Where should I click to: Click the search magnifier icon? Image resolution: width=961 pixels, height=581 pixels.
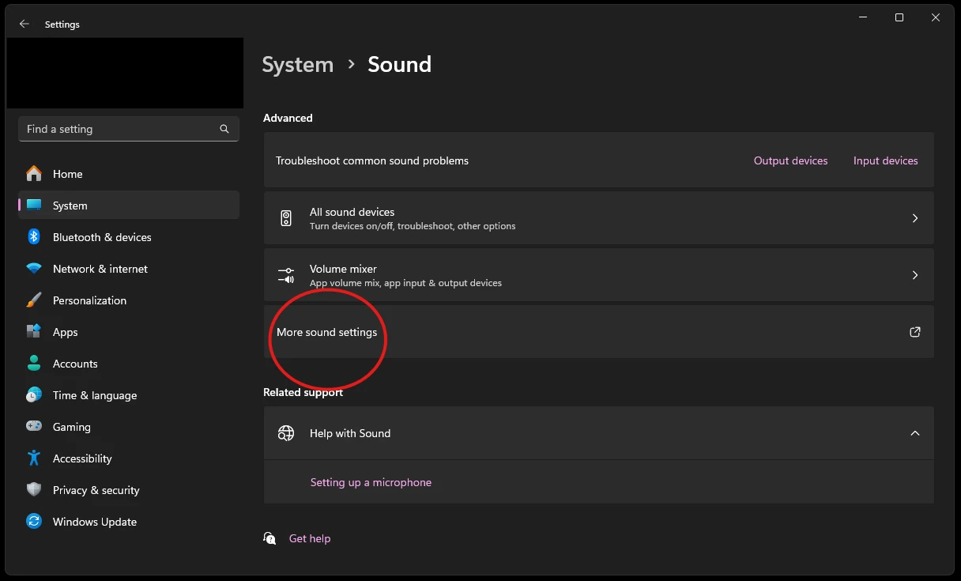click(224, 129)
